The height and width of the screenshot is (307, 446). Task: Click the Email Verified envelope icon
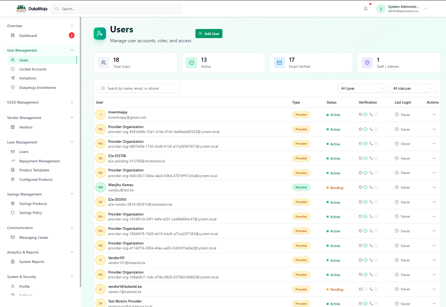tap(279, 63)
